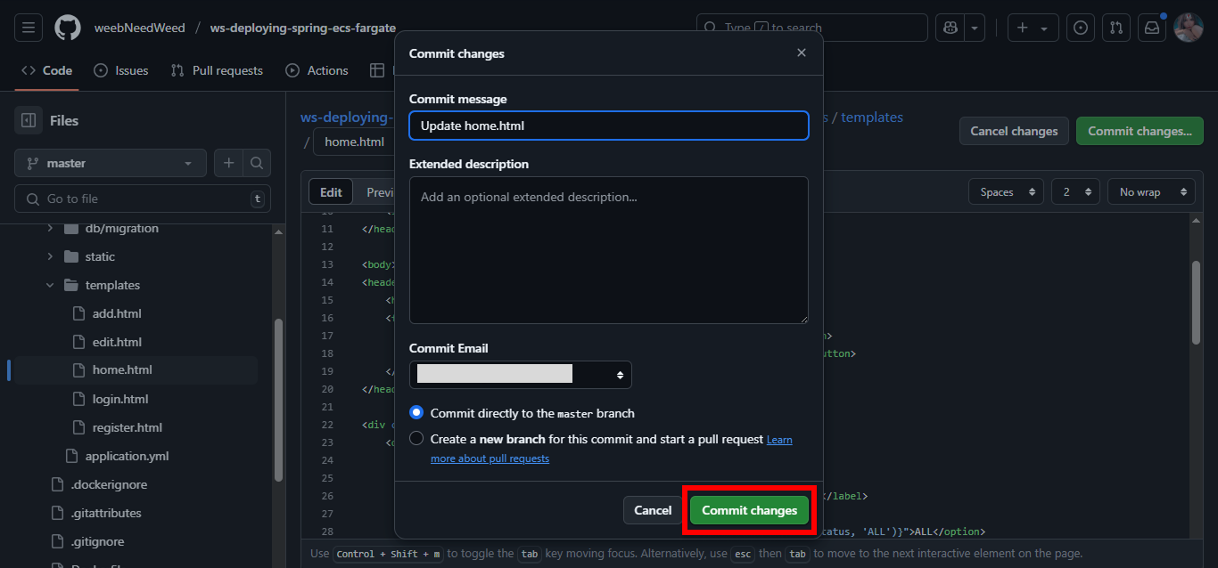Close the Commit changes dialog
This screenshot has height=568, width=1218.
[x=802, y=53]
